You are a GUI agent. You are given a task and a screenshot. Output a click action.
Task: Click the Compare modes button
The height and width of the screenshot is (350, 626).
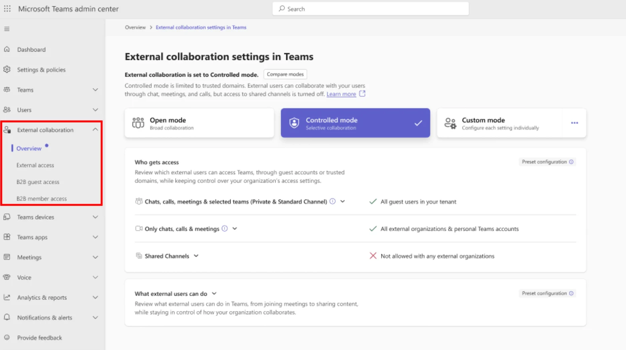(x=285, y=74)
